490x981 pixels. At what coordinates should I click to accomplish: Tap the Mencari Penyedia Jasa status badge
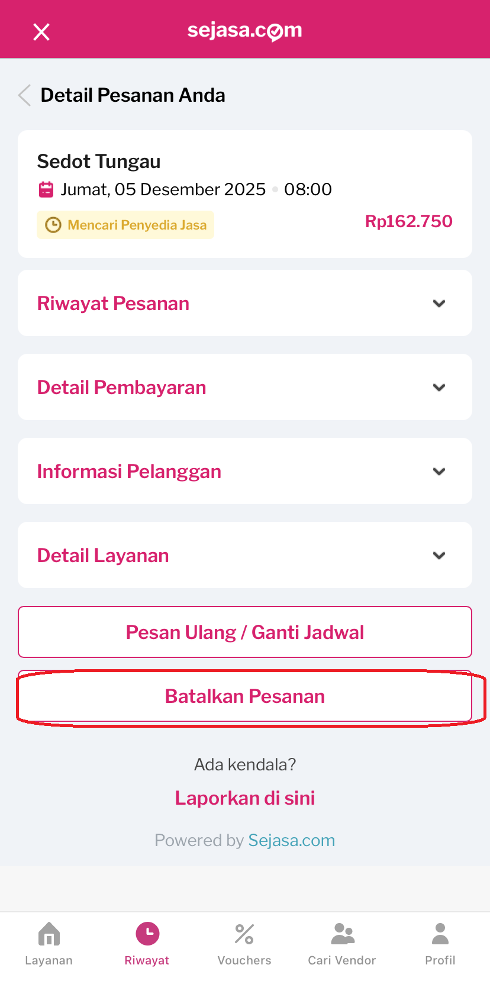125,225
